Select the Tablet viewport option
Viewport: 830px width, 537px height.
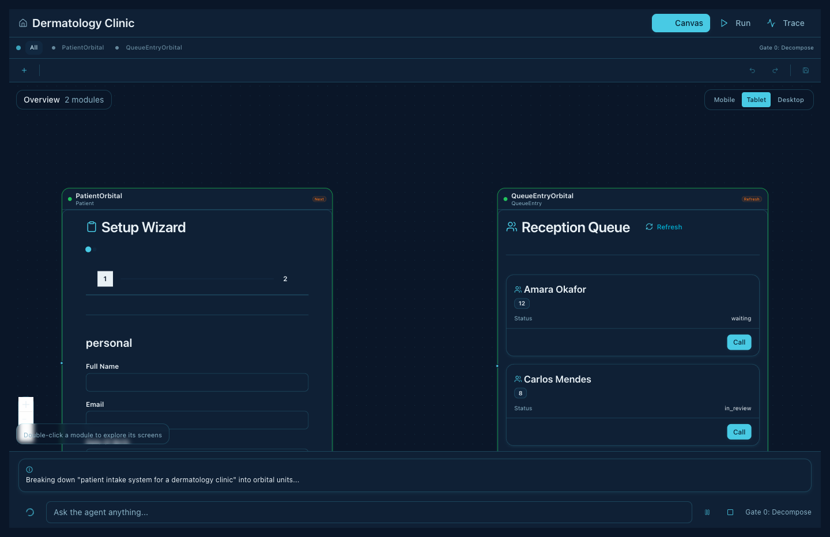click(756, 100)
